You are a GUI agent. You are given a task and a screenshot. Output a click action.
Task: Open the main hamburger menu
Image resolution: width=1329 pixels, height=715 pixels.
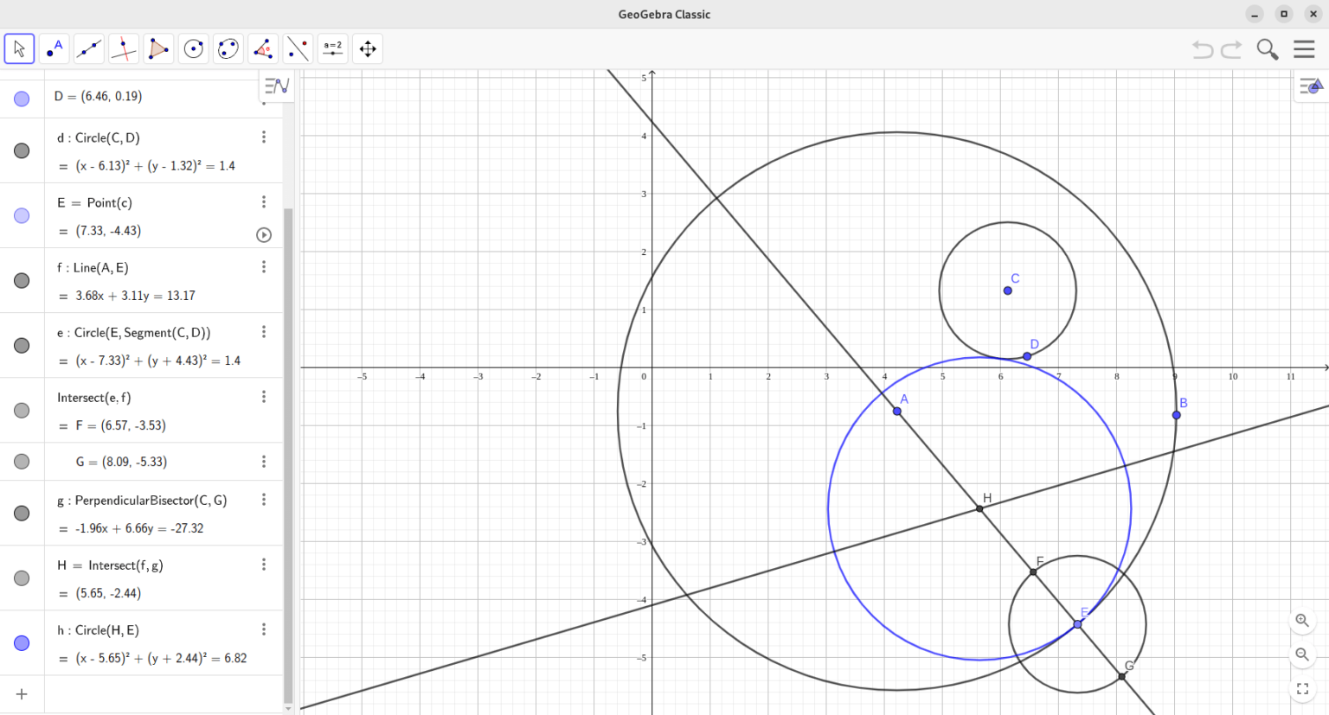[1304, 49]
